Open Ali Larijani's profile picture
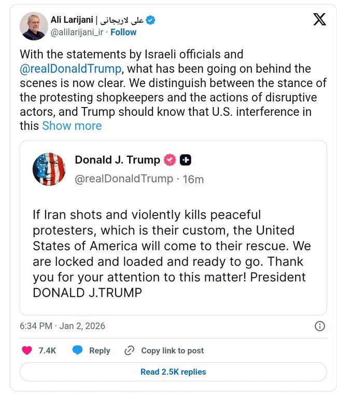 click(x=34, y=26)
